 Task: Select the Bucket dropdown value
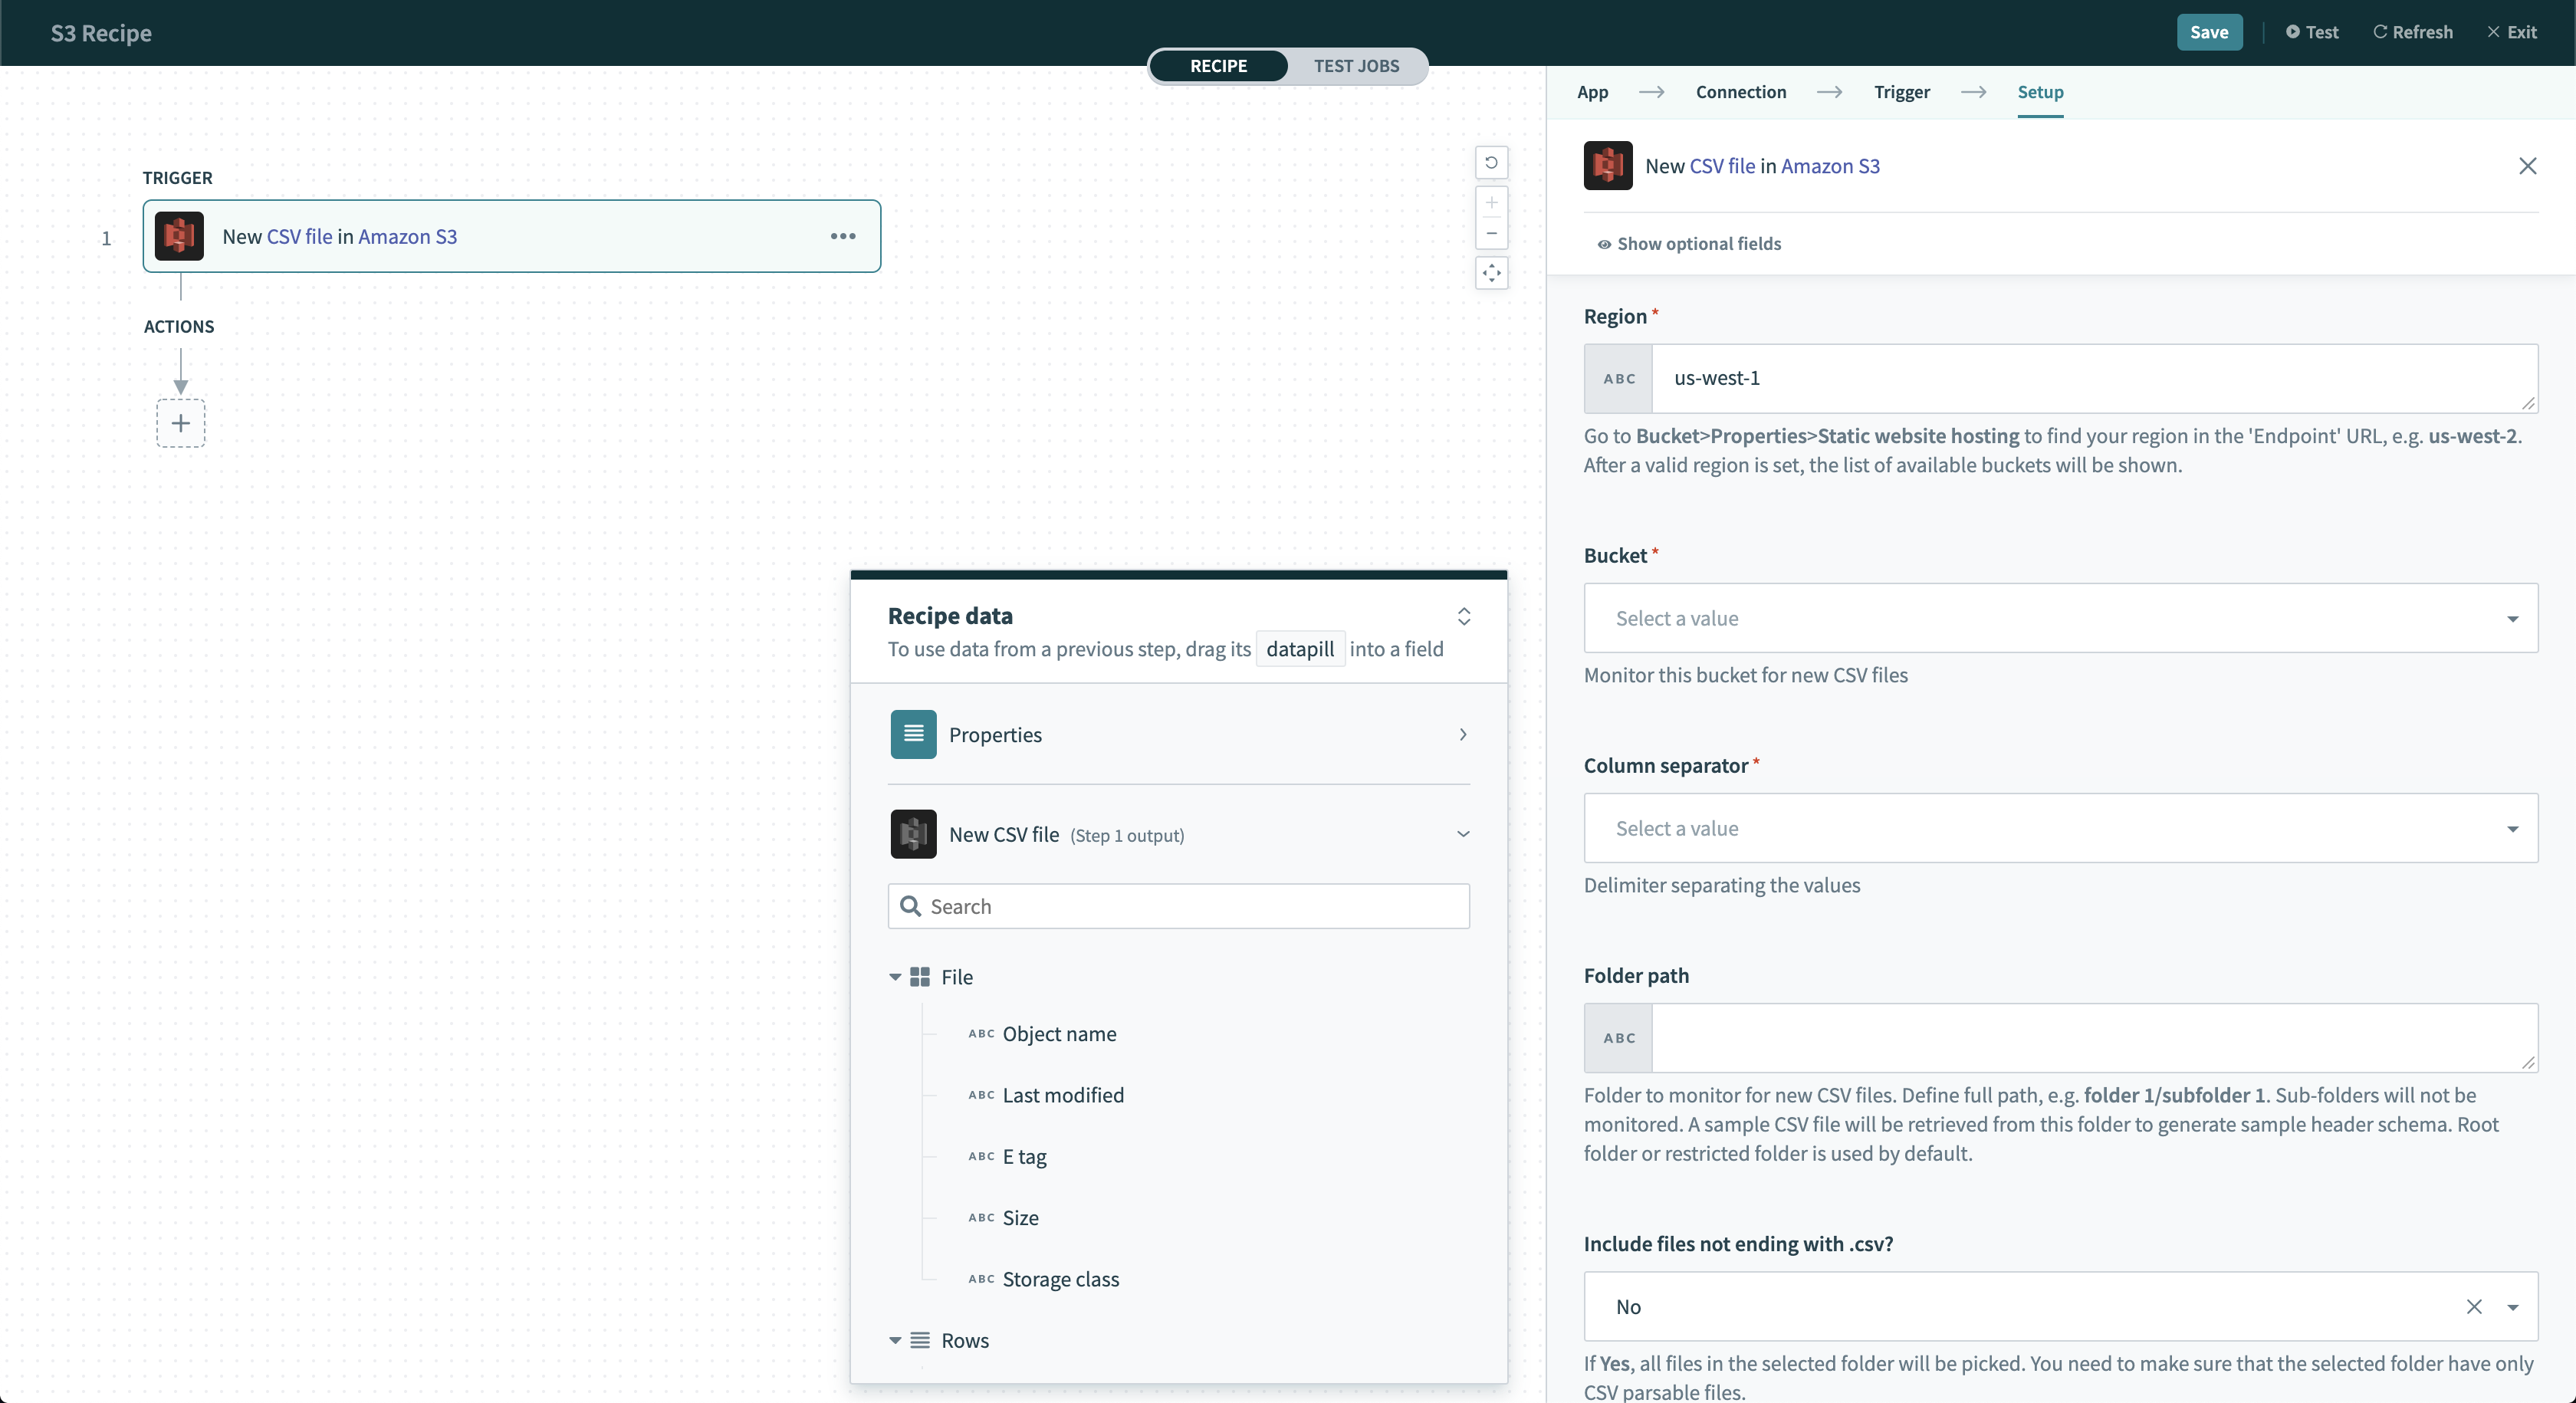tap(2061, 617)
